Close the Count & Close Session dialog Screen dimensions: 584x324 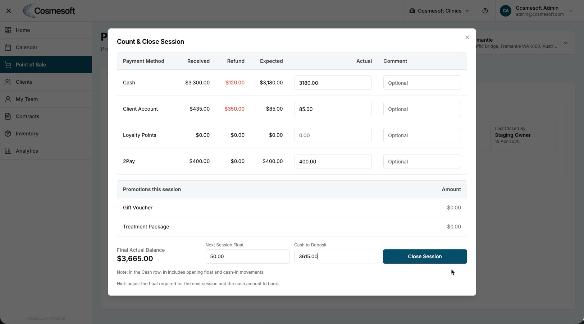pyautogui.click(x=467, y=37)
